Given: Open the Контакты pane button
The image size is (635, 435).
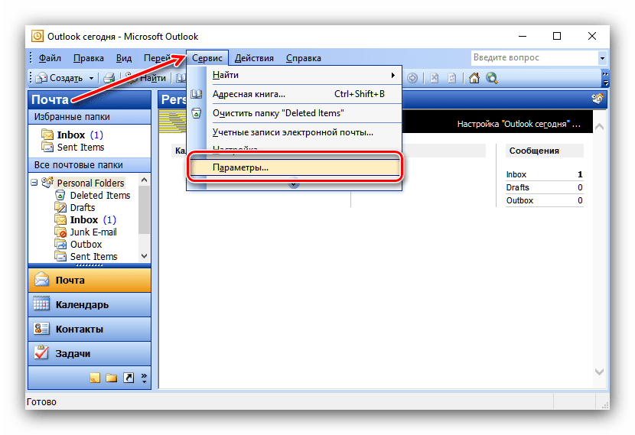Looking at the screenshot, I should 79,329.
